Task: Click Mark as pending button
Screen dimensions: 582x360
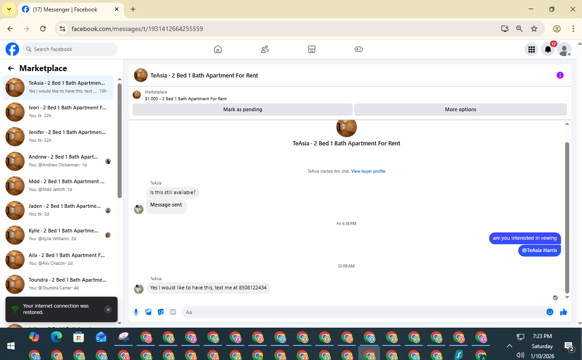Action: pos(242,109)
